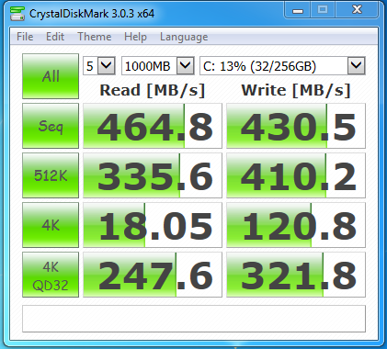Maximize the CrystalDiskMark window

pyautogui.click(x=323, y=10)
